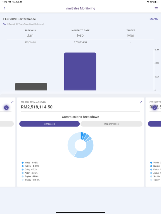Go to next card with right arrow
The image size is (161, 214).
click(x=155, y=108)
